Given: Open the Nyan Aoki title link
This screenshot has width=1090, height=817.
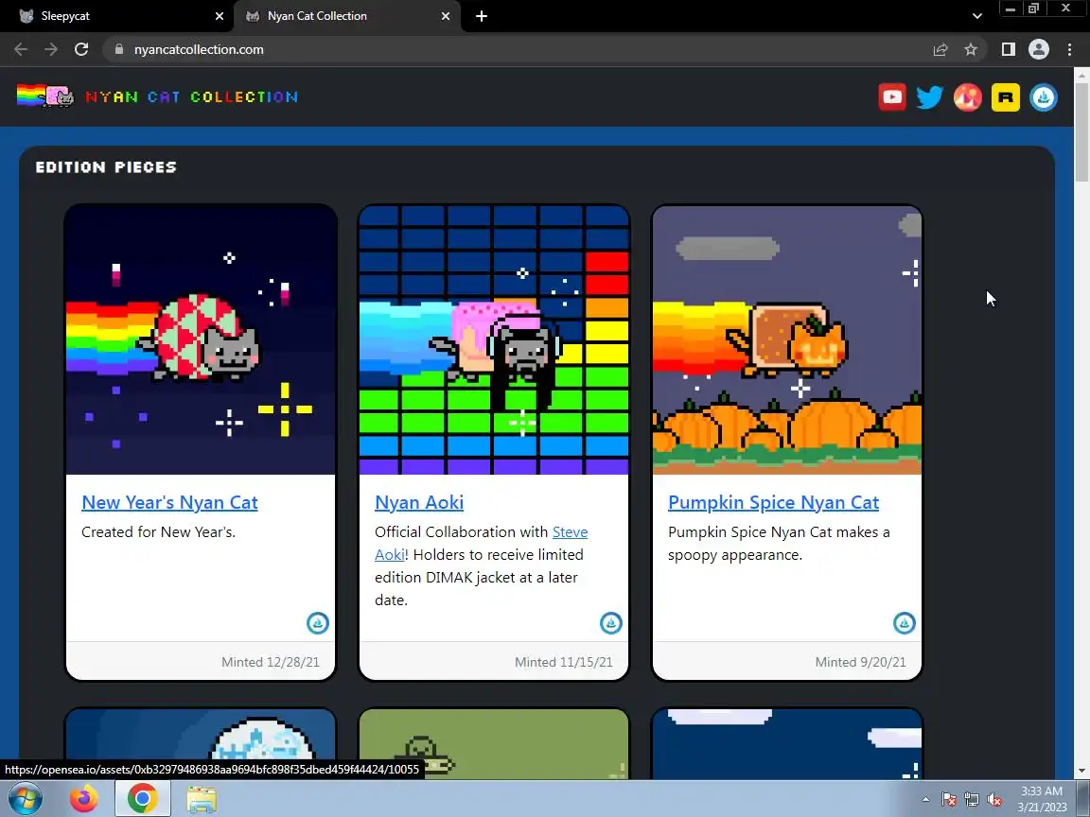Looking at the screenshot, I should [419, 502].
